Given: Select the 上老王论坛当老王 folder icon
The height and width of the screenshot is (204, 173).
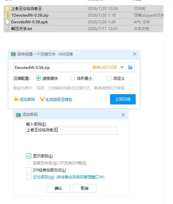Looking at the screenshot, I should tap(8, 9).
